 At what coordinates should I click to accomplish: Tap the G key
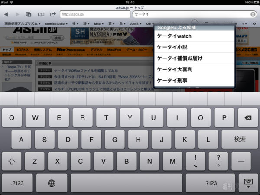pos(115,139)
